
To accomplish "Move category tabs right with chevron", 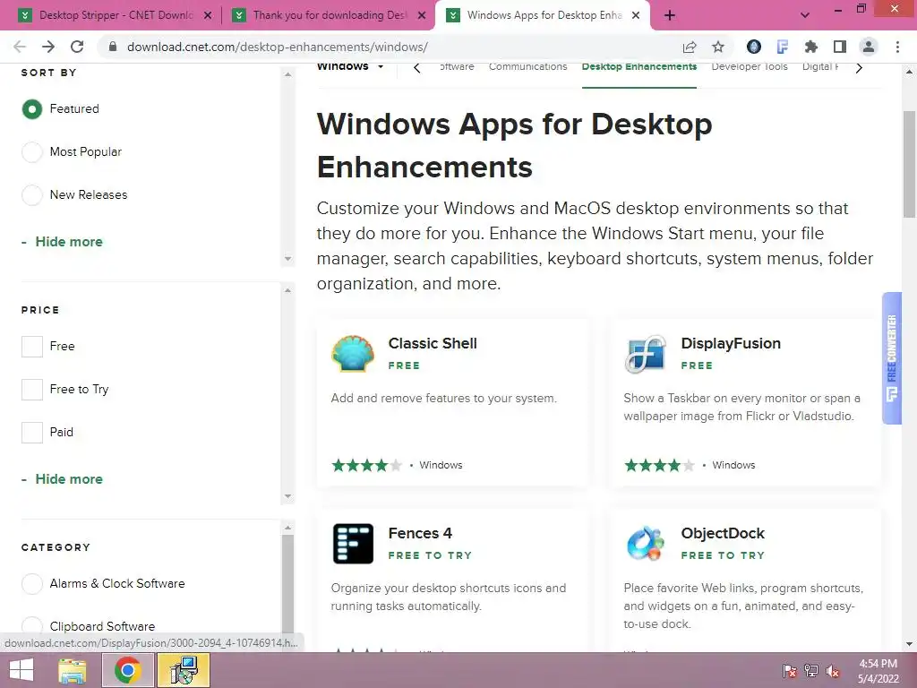I will tap(859, 68).
